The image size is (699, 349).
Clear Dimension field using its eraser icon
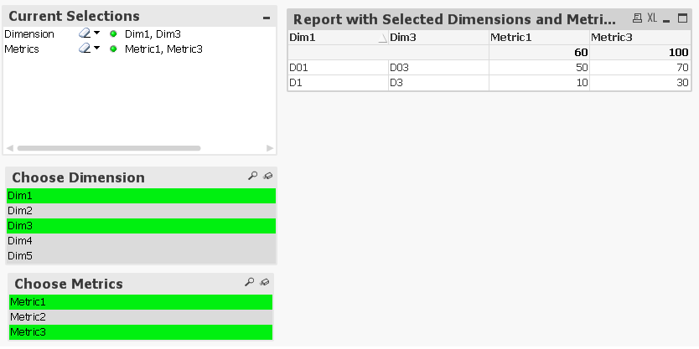(x=84, y=33)
